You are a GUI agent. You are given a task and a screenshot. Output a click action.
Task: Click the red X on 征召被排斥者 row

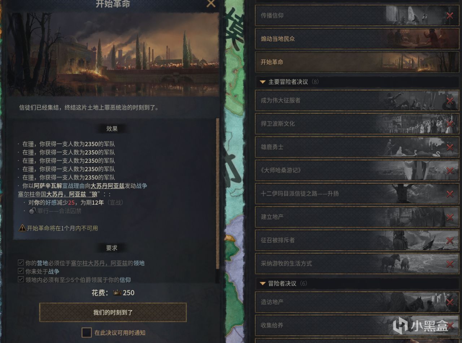tap(450, 240)
